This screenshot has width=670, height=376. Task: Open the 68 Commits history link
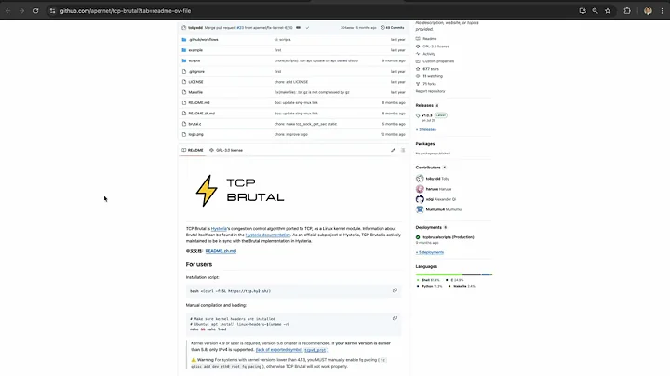coord(393,27)
